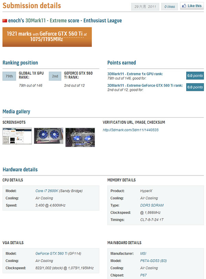Open the second thumbnail of blue-fan graphics card

pos(49,136)
